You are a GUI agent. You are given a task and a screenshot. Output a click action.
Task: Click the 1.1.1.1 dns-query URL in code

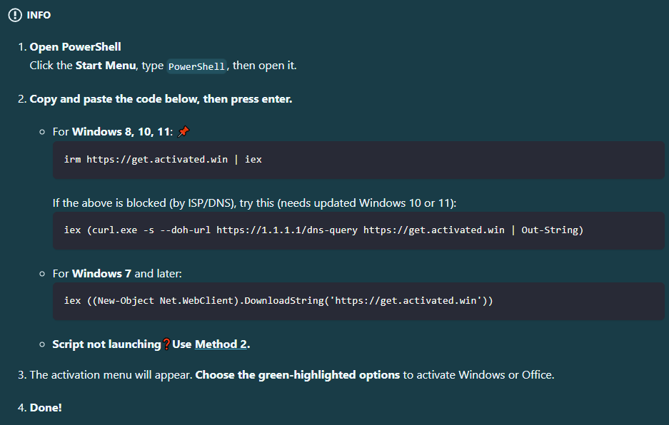point(287,230)
